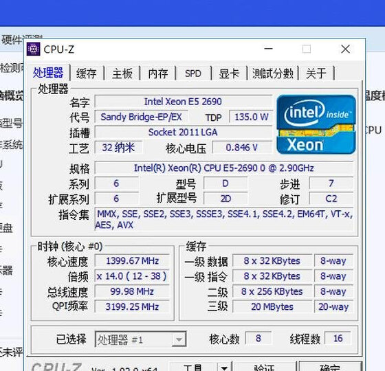Image resolution: width=385 pixels, height=371 pixels.
Task: Click the 线程数 value 16
Action: [338, 338]
